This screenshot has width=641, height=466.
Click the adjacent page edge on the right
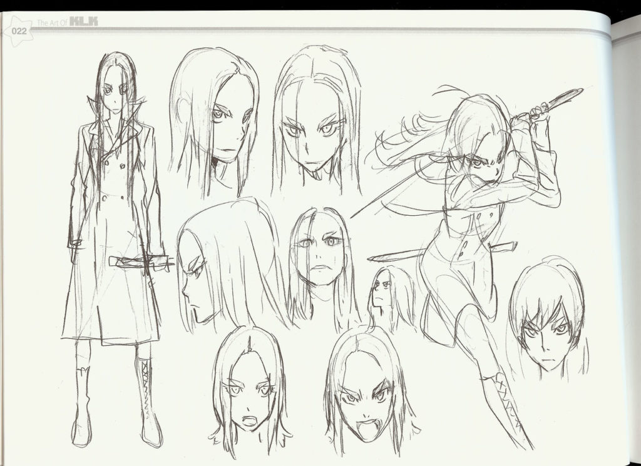pyautogui.click(x=626, y=238)
